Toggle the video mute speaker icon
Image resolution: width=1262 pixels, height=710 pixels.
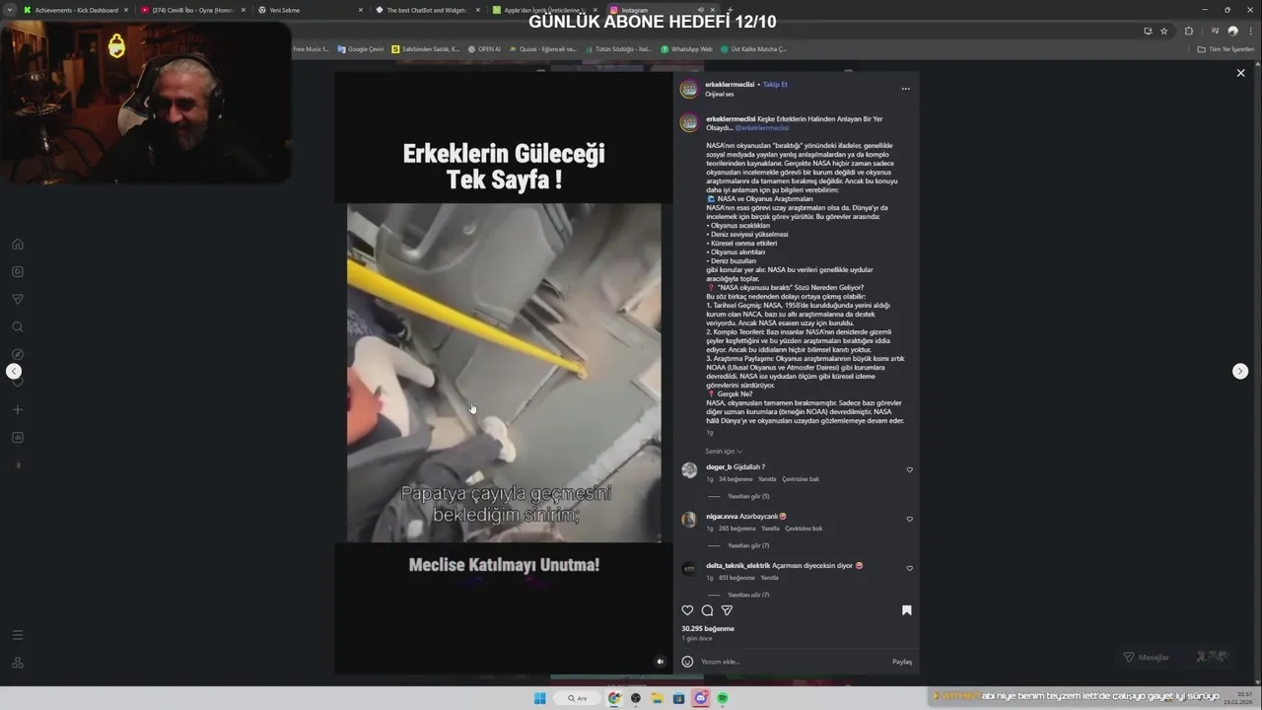click(x=661, y=662)
